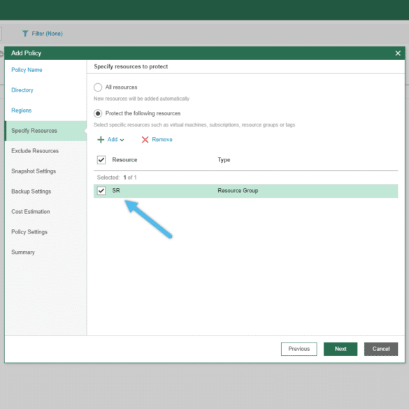Click the Filter funnel icon
The width and height of the screenshot is (409, 409).
tap(25, 34)
